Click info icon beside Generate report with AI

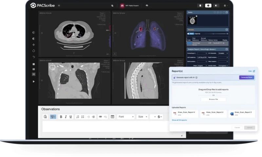point(196,78)
